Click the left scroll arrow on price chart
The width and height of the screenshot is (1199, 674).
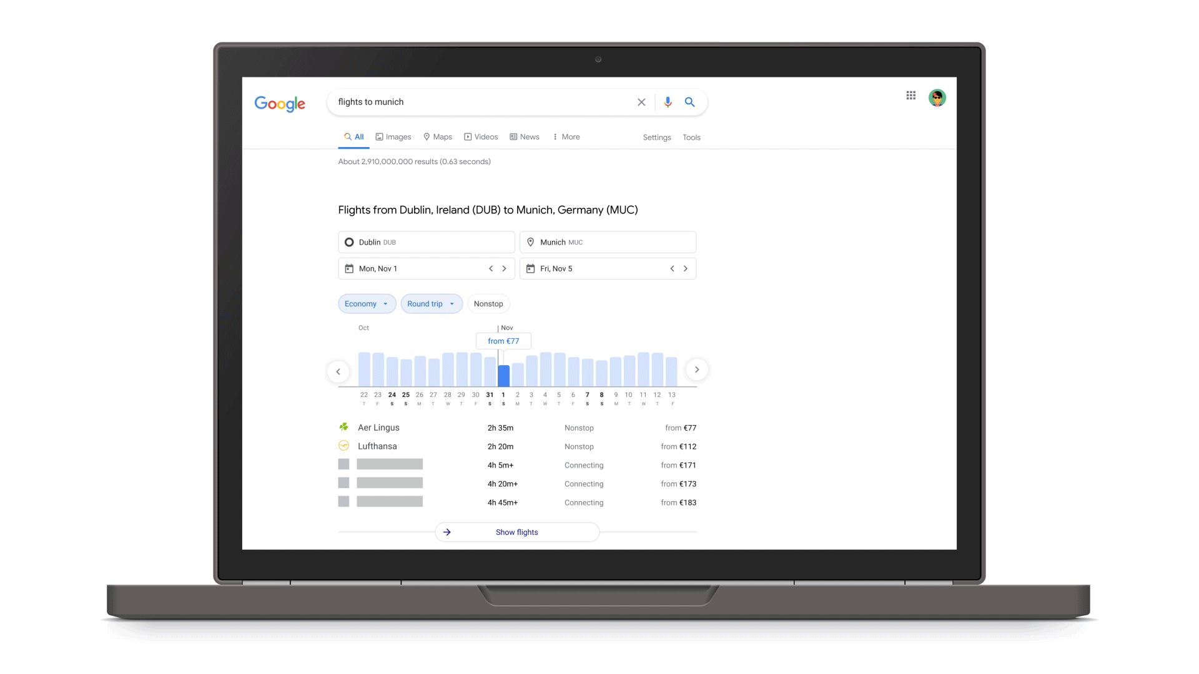tap(339, 369)
